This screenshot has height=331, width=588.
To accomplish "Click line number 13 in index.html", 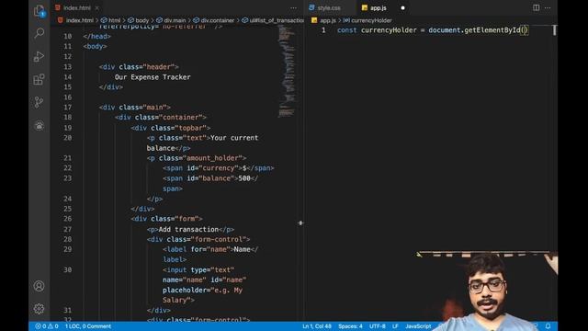I will click(67, 67).
